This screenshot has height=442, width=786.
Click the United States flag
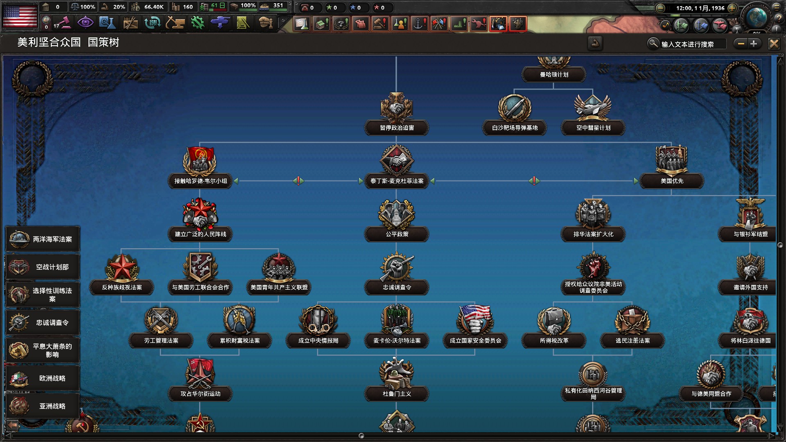20,16
